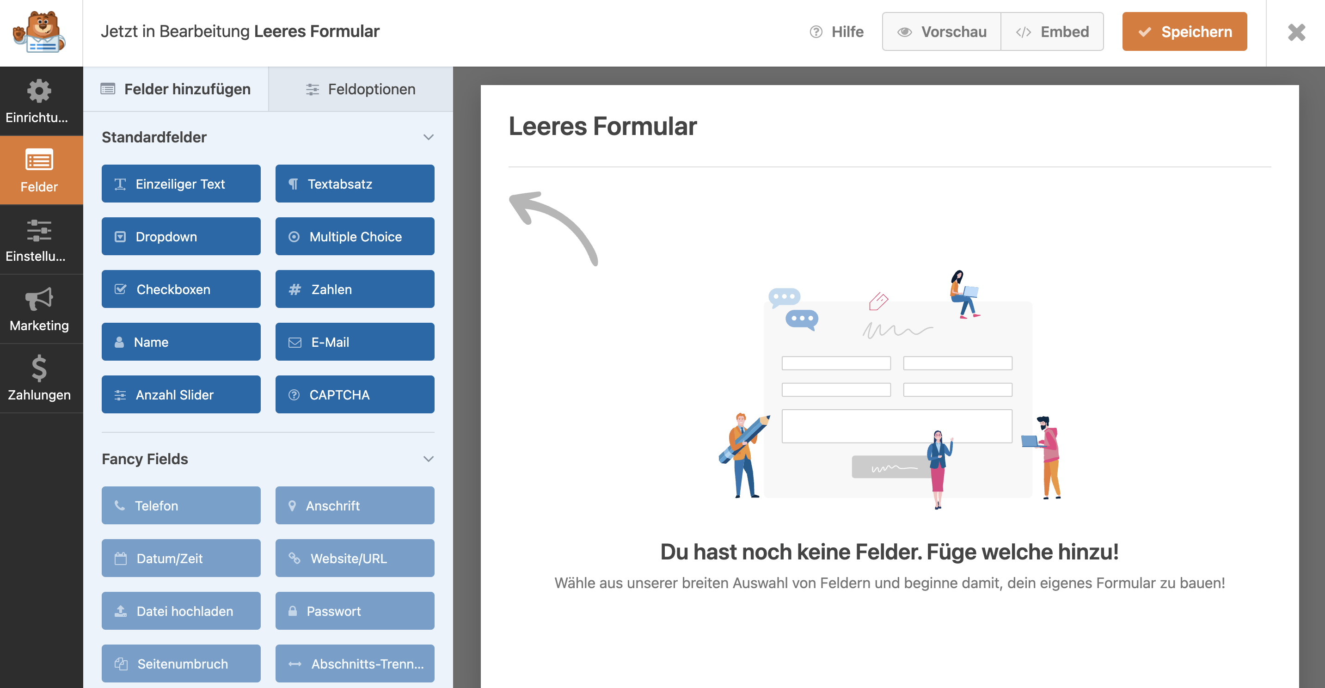Close the form builder with X

tap(1296, 32)
